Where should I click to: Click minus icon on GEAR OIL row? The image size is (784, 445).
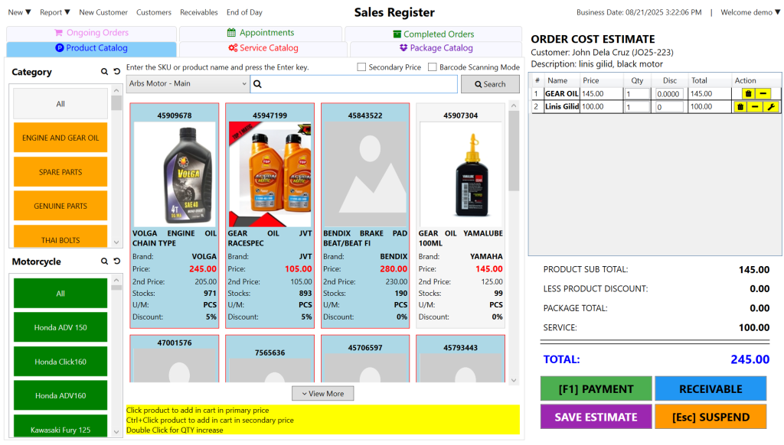[x=763, y=93]
